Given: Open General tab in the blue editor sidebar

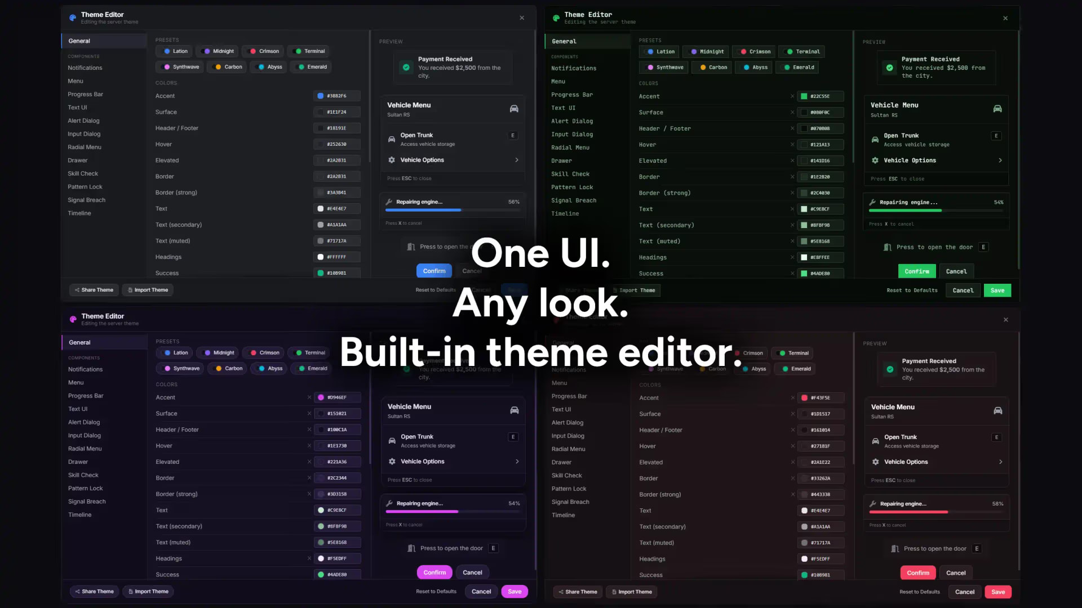Looking at the screenshot, I should 104,41.
